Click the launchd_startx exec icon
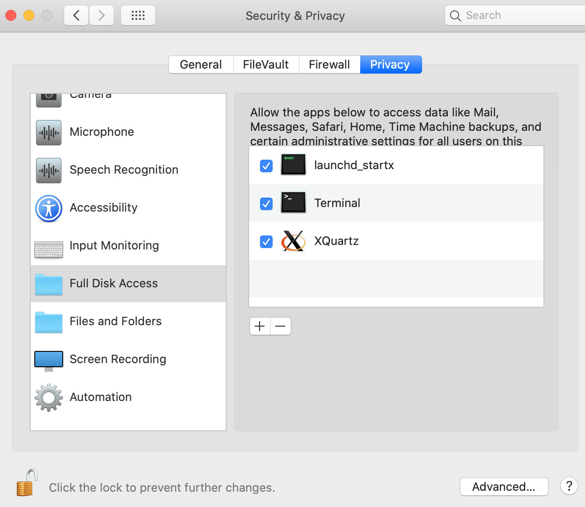The image size is (585, 507). pyautogui.click(x=293, y=165)
